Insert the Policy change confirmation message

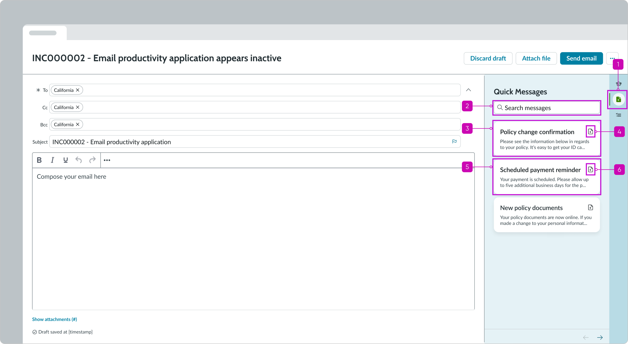pyautogui.click(x=590, y=131)
